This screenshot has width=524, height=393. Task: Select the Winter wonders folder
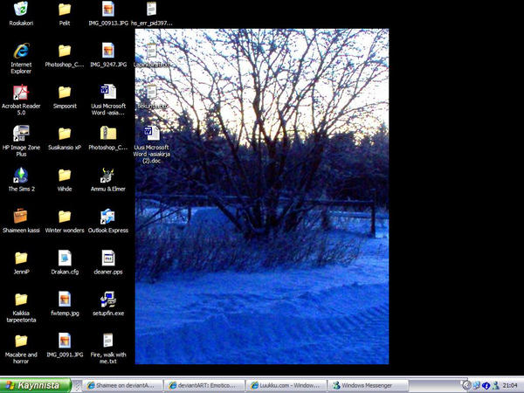point(65,221)
